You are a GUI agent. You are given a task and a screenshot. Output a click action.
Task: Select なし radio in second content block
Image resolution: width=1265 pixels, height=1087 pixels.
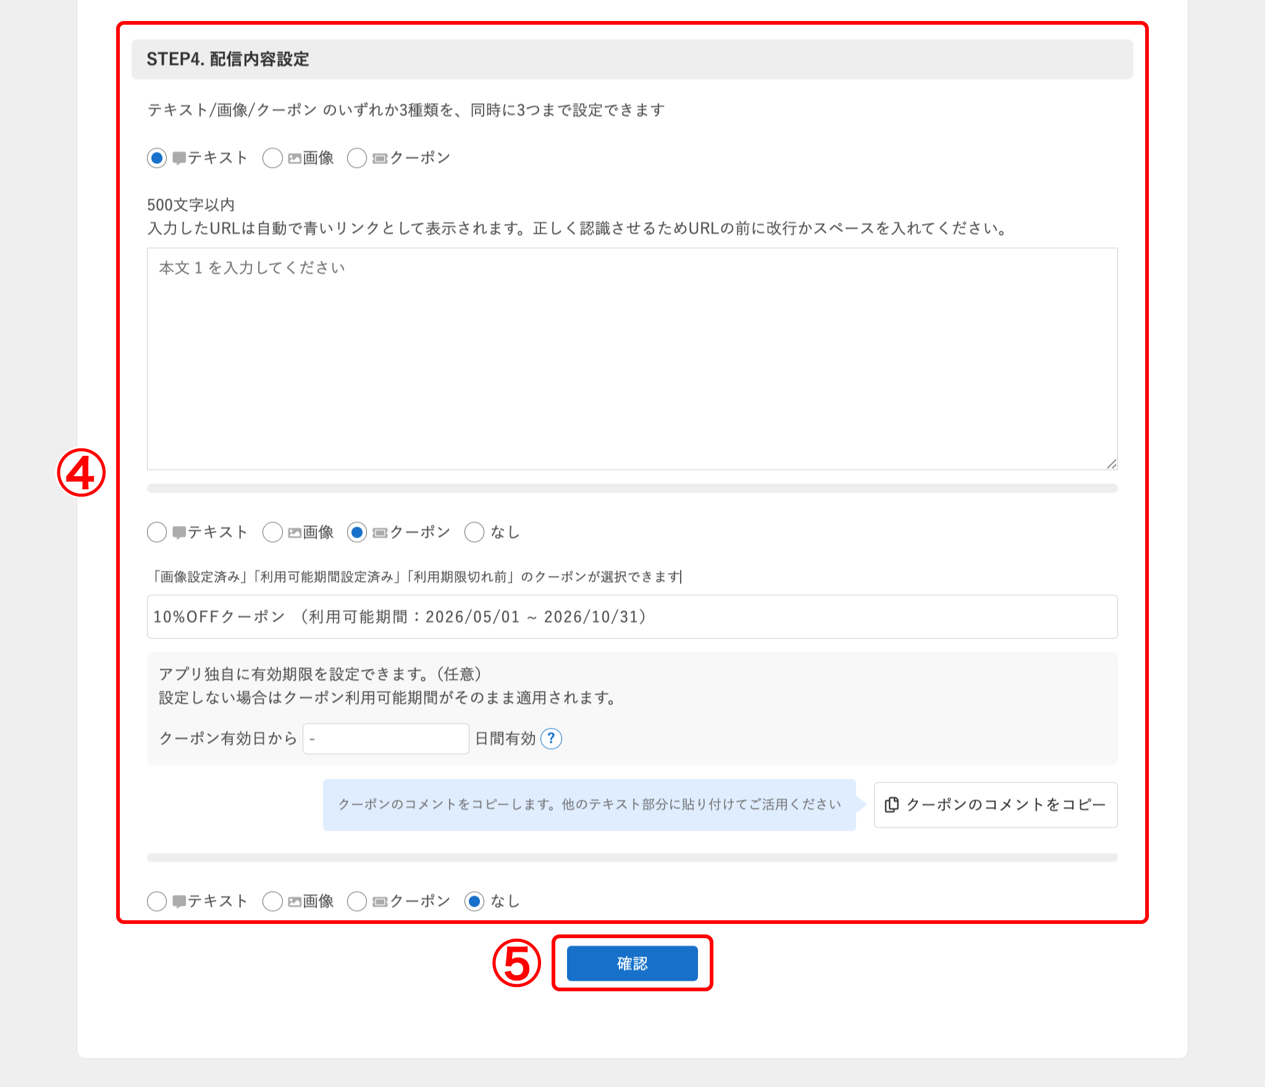coord(474,532)
